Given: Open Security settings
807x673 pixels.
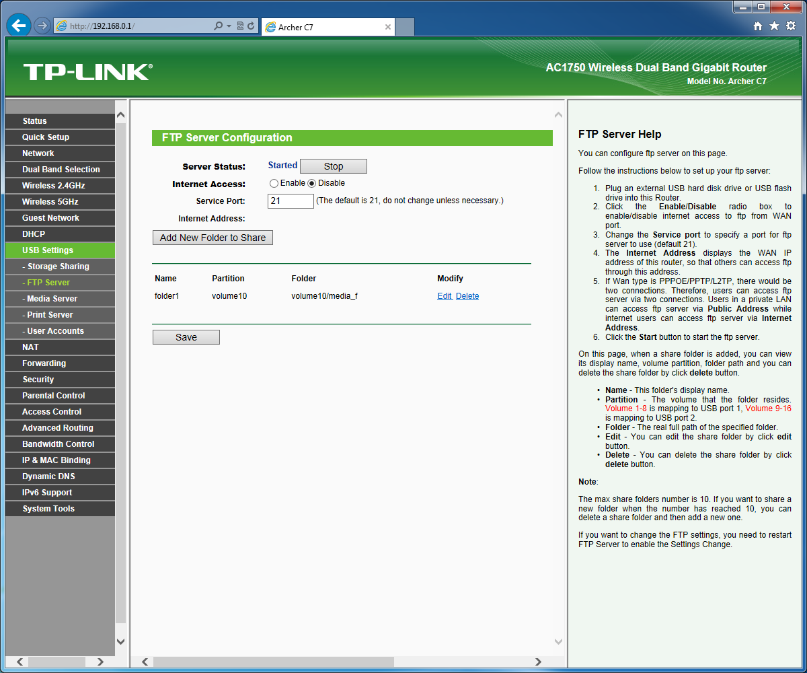Looking at the screenshot, I should tap(60, 380).
